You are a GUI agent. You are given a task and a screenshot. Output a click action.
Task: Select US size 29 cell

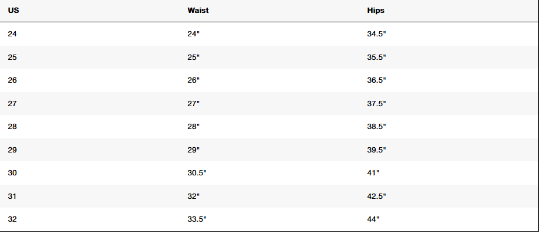pyautogui.click(x=12, y=150)
